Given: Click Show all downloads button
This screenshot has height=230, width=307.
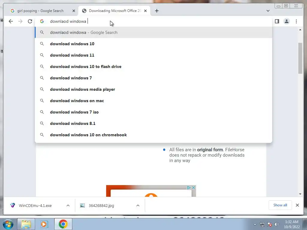Looking at the screenshot, I should (280, 205).
